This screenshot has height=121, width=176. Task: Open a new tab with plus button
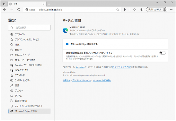(49, 4)
